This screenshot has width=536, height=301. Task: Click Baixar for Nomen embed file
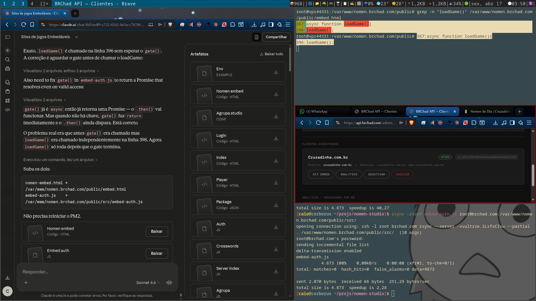click(x=157, y=231)
